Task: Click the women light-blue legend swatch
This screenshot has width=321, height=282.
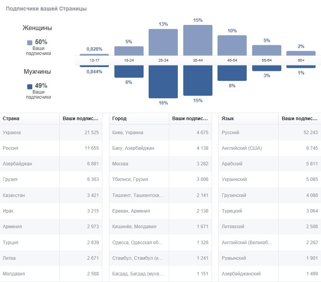Action: 30,43
